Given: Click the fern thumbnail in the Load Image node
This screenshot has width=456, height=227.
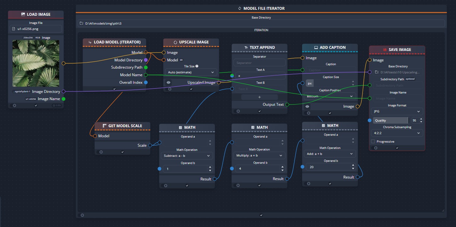Looking at the screenshot, I should pos(36,63).
